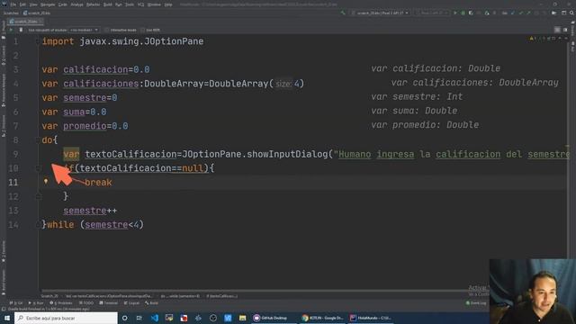Click the result hint 'var suma: Double'
This screenshot has width=576, height=324.
pos(414,111)
